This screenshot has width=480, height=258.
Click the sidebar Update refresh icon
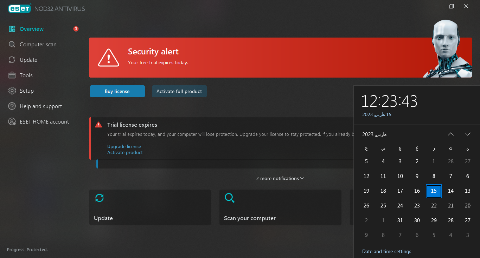coord(12,60)
